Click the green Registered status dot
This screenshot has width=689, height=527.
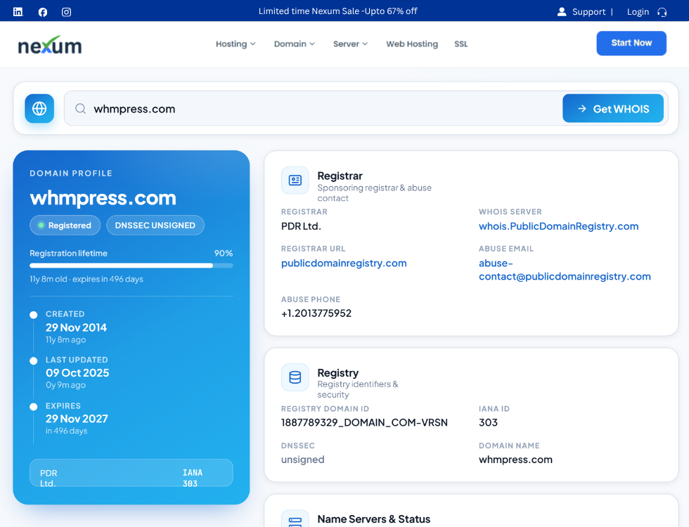pos(41,226)
